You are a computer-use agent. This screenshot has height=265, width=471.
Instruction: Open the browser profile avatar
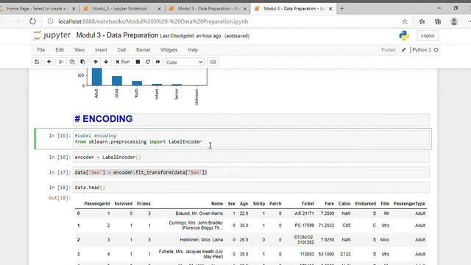tap(454, 21)
